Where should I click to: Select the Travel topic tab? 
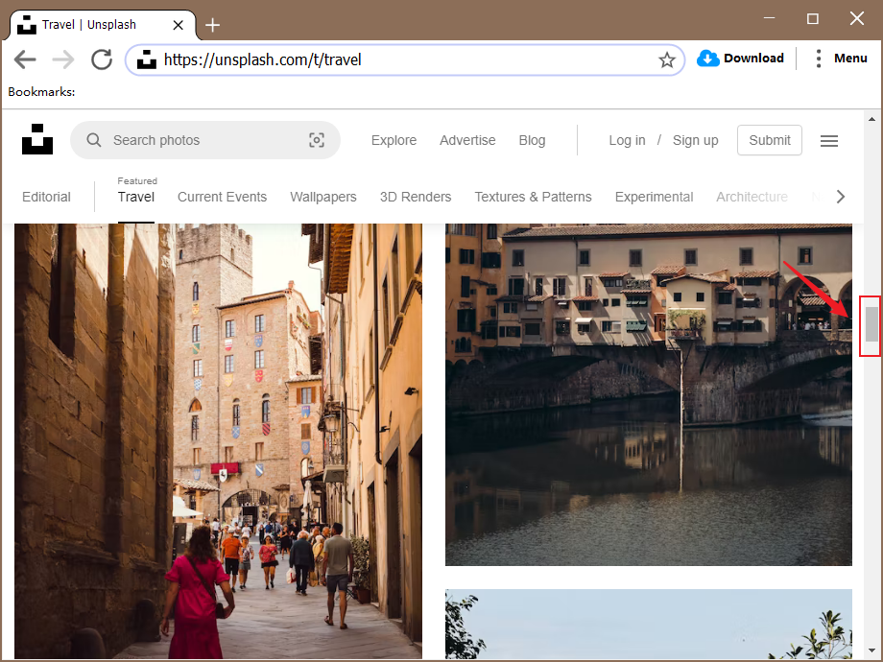coord(135,197)
